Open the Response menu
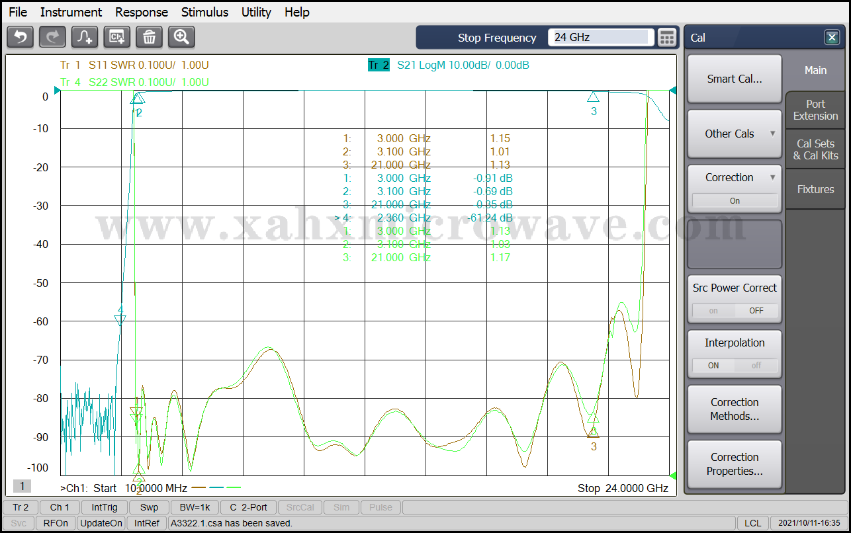Image resolution: width=851 pixels, height=533 pixels. click(142, 12)
